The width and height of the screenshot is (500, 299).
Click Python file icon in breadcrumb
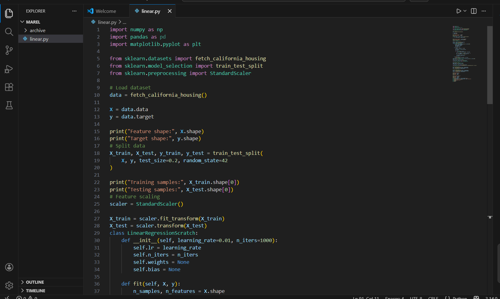pyautogui.click(x=93, y=22)
